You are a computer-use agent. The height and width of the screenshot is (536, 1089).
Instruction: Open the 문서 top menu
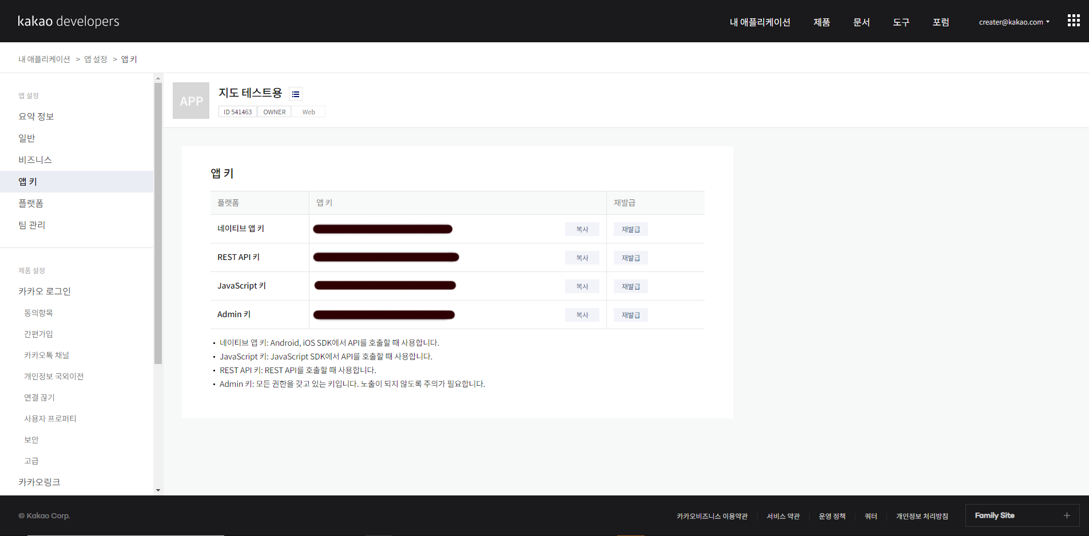861,22
